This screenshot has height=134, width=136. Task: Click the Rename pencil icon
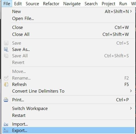[6, 78]
